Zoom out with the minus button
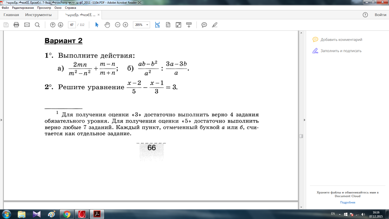389x219 pixels. click(118, 25)
